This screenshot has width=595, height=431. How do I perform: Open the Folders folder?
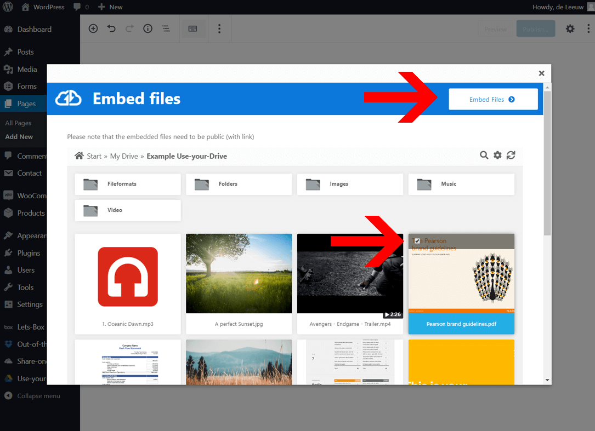coord(239,184)
